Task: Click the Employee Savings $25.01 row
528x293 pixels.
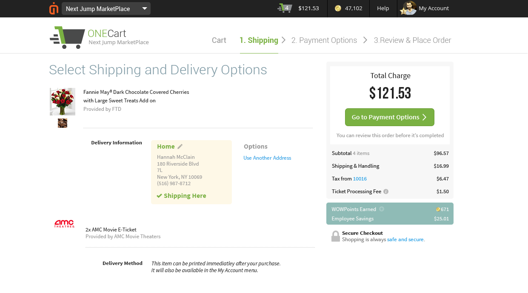Action: [x=390, y=219]
